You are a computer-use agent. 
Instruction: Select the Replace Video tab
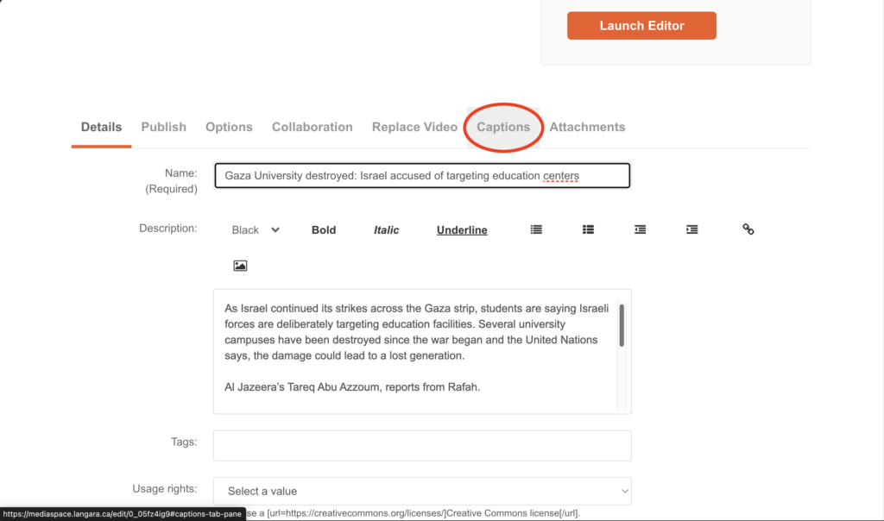point(414,127)
